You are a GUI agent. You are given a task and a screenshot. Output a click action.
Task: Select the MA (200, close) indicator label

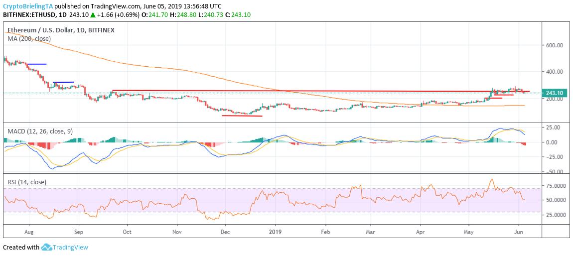point(29,38)
